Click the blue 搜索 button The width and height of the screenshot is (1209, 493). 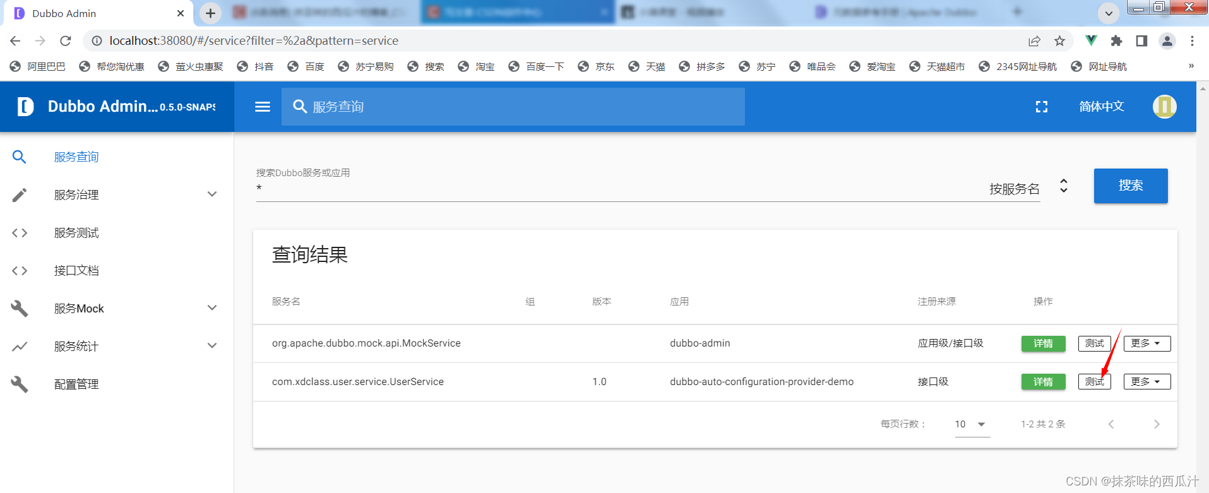(x=1131, y=186)
